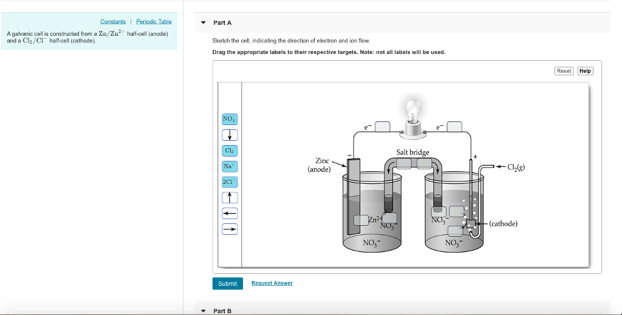Screen dimensions: 622x315
Task: Click left target box on salt bridge
Action: click(403, 163)
